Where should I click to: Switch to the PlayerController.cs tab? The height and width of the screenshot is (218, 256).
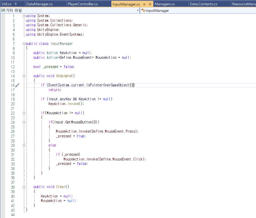point(82,4)
